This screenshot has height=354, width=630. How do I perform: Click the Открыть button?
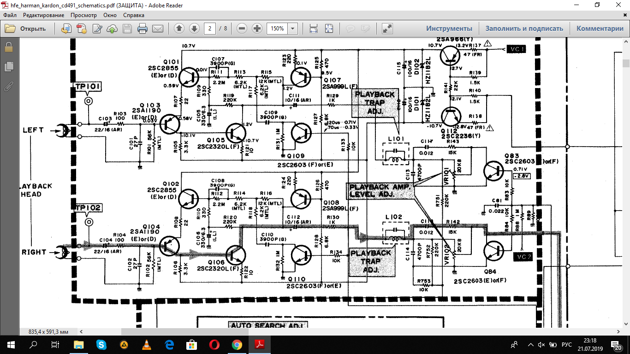point(26,29)
